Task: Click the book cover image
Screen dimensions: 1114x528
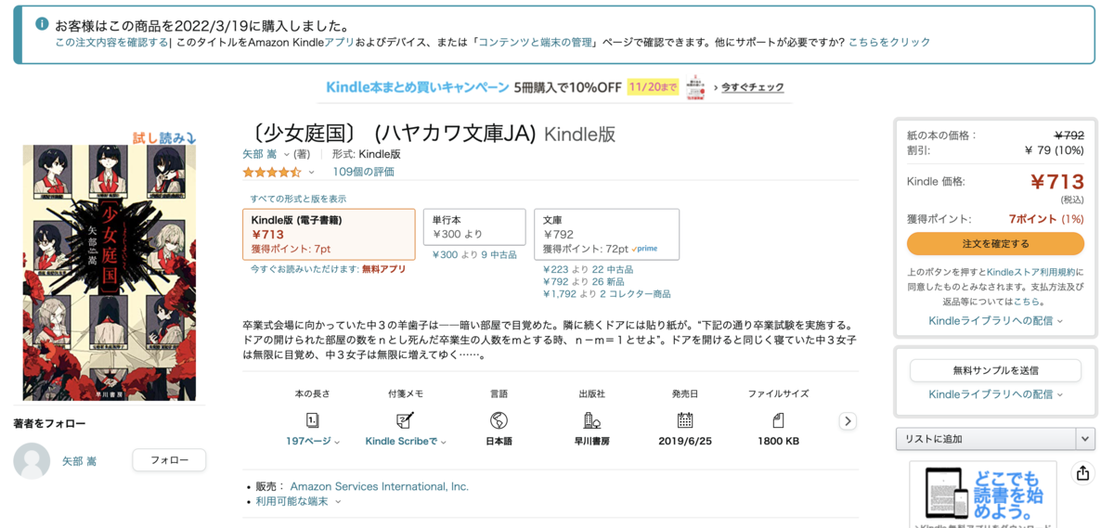Action: tap(110, 272)
